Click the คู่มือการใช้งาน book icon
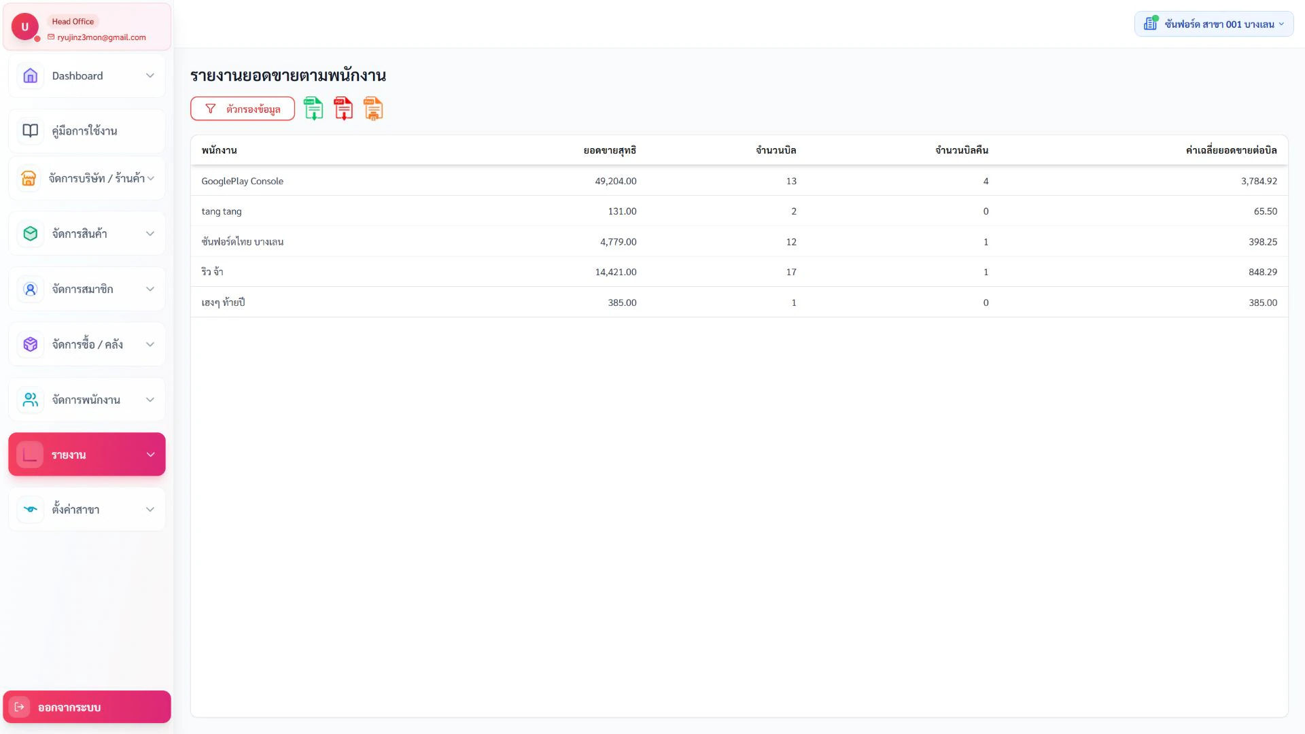The width and height of the screenshot is (1305, 734). click(x=31, y=130)
